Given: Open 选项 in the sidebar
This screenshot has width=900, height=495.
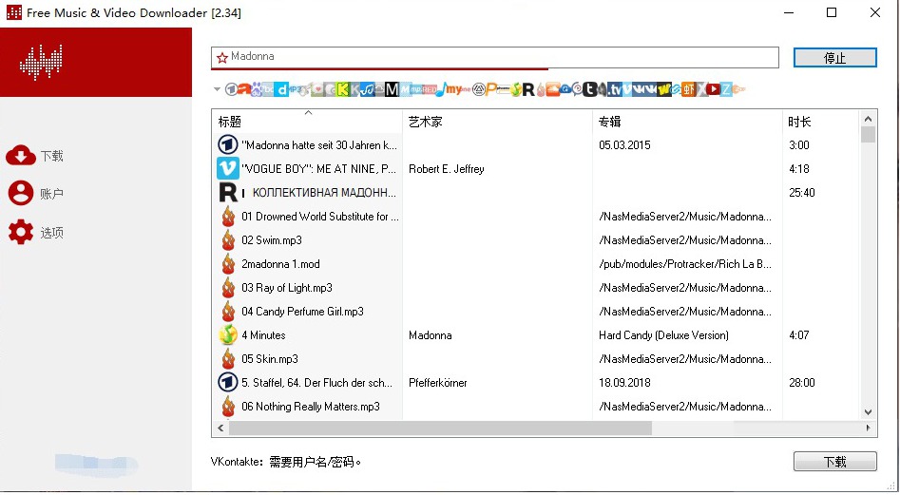Looking at the screenshot, I should (51, 233).
